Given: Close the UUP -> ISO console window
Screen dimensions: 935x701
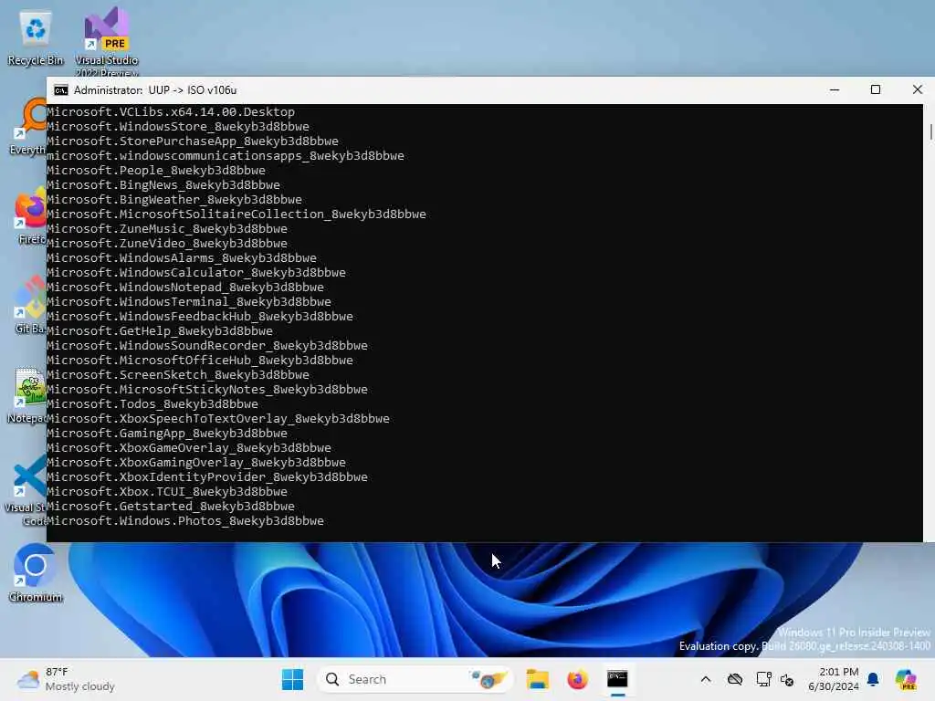Looking at the screenshot, I should (x=917, y=90).
